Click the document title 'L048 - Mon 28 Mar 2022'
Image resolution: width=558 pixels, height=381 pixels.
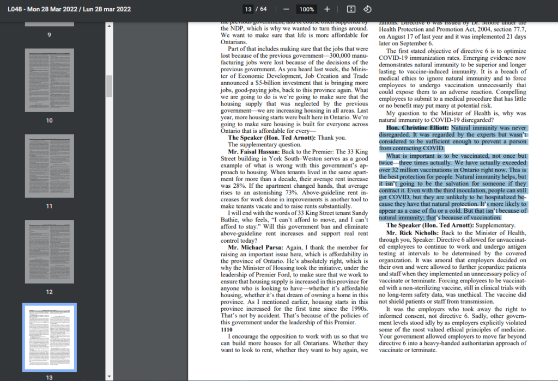point(43,9)
